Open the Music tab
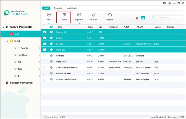The height and width of the screenshot is (119, 186). tap(46, 8)
